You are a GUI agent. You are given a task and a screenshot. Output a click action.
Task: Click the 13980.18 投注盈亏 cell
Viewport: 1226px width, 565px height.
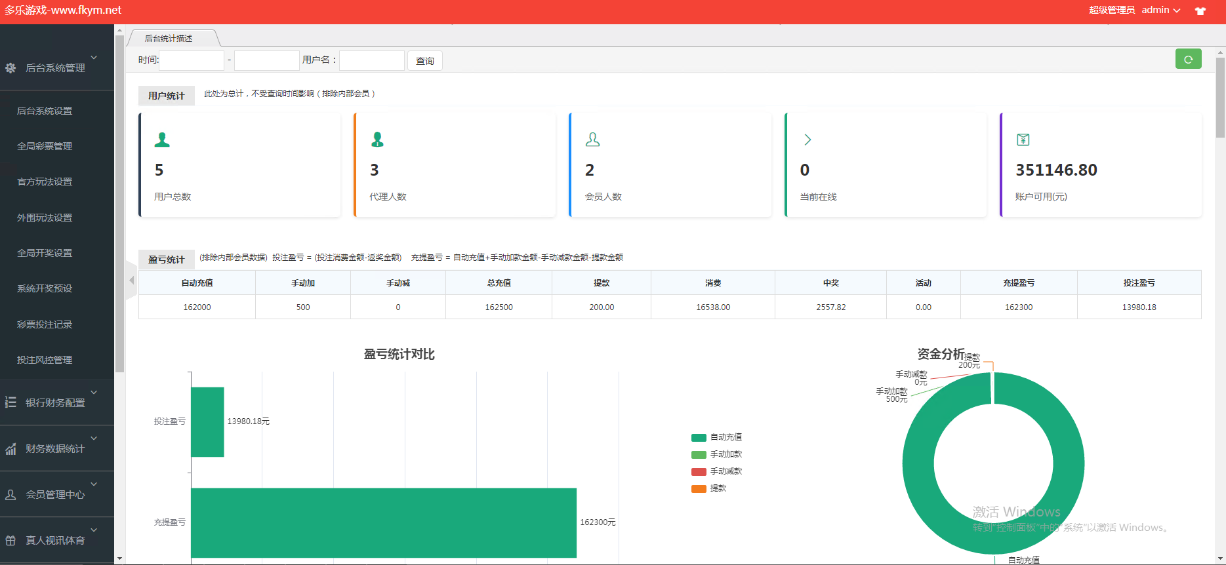(1139, 307)
